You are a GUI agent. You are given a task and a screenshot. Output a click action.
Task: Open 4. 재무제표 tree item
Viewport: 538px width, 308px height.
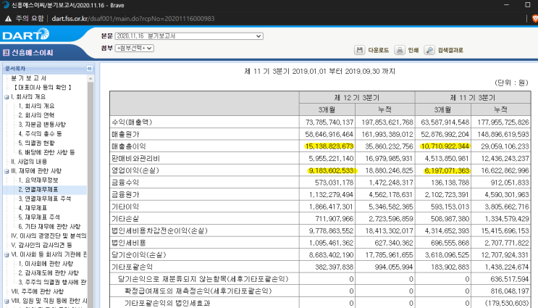tap(33, 208)
